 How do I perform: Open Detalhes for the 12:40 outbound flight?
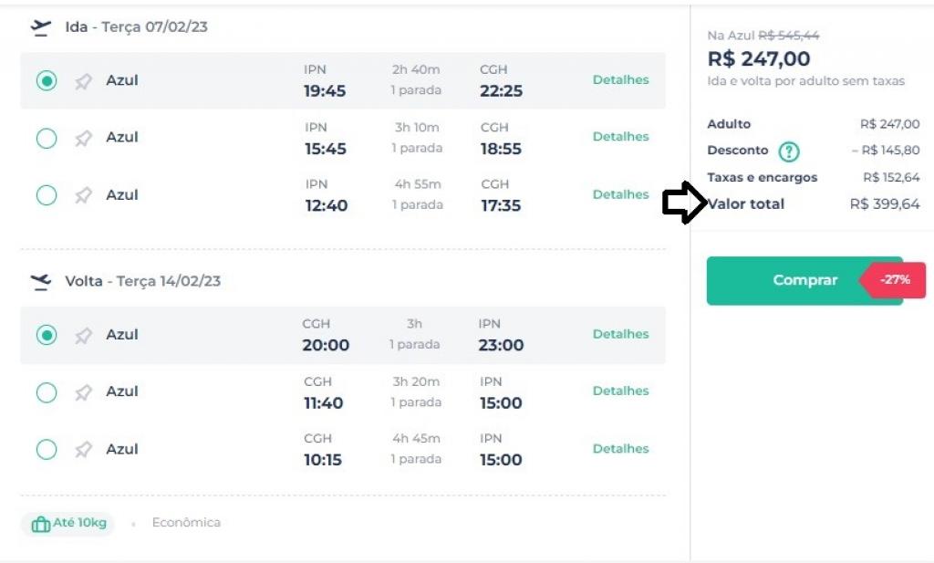point(620,194)
